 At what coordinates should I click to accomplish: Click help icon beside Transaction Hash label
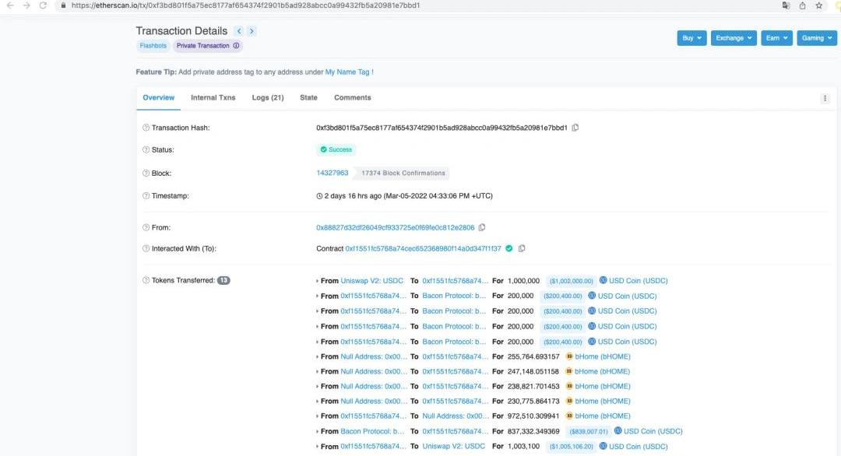[146, 128]
